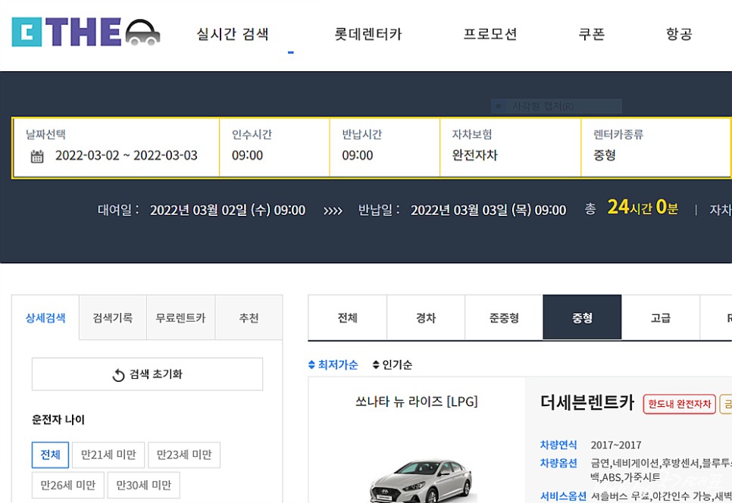The height and width of the screenshot is (503, 732).
Task: Click the 24시간 0분 total duration
Action: pos(643,207)
